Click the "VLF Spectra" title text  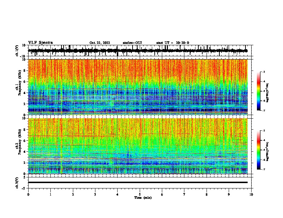tap(40, 43)
